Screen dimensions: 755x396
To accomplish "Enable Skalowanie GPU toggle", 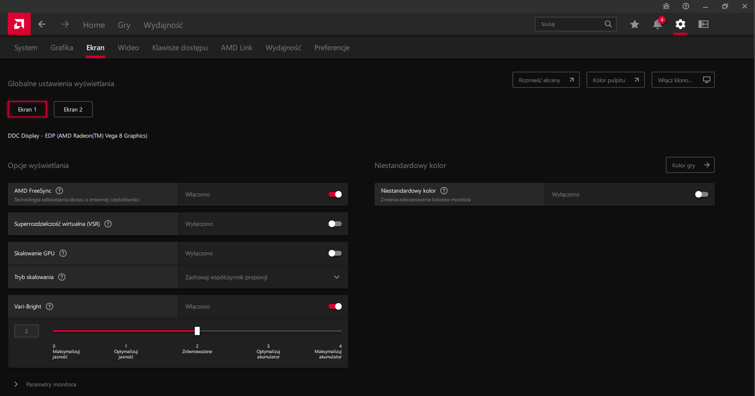I will point(335,253).
